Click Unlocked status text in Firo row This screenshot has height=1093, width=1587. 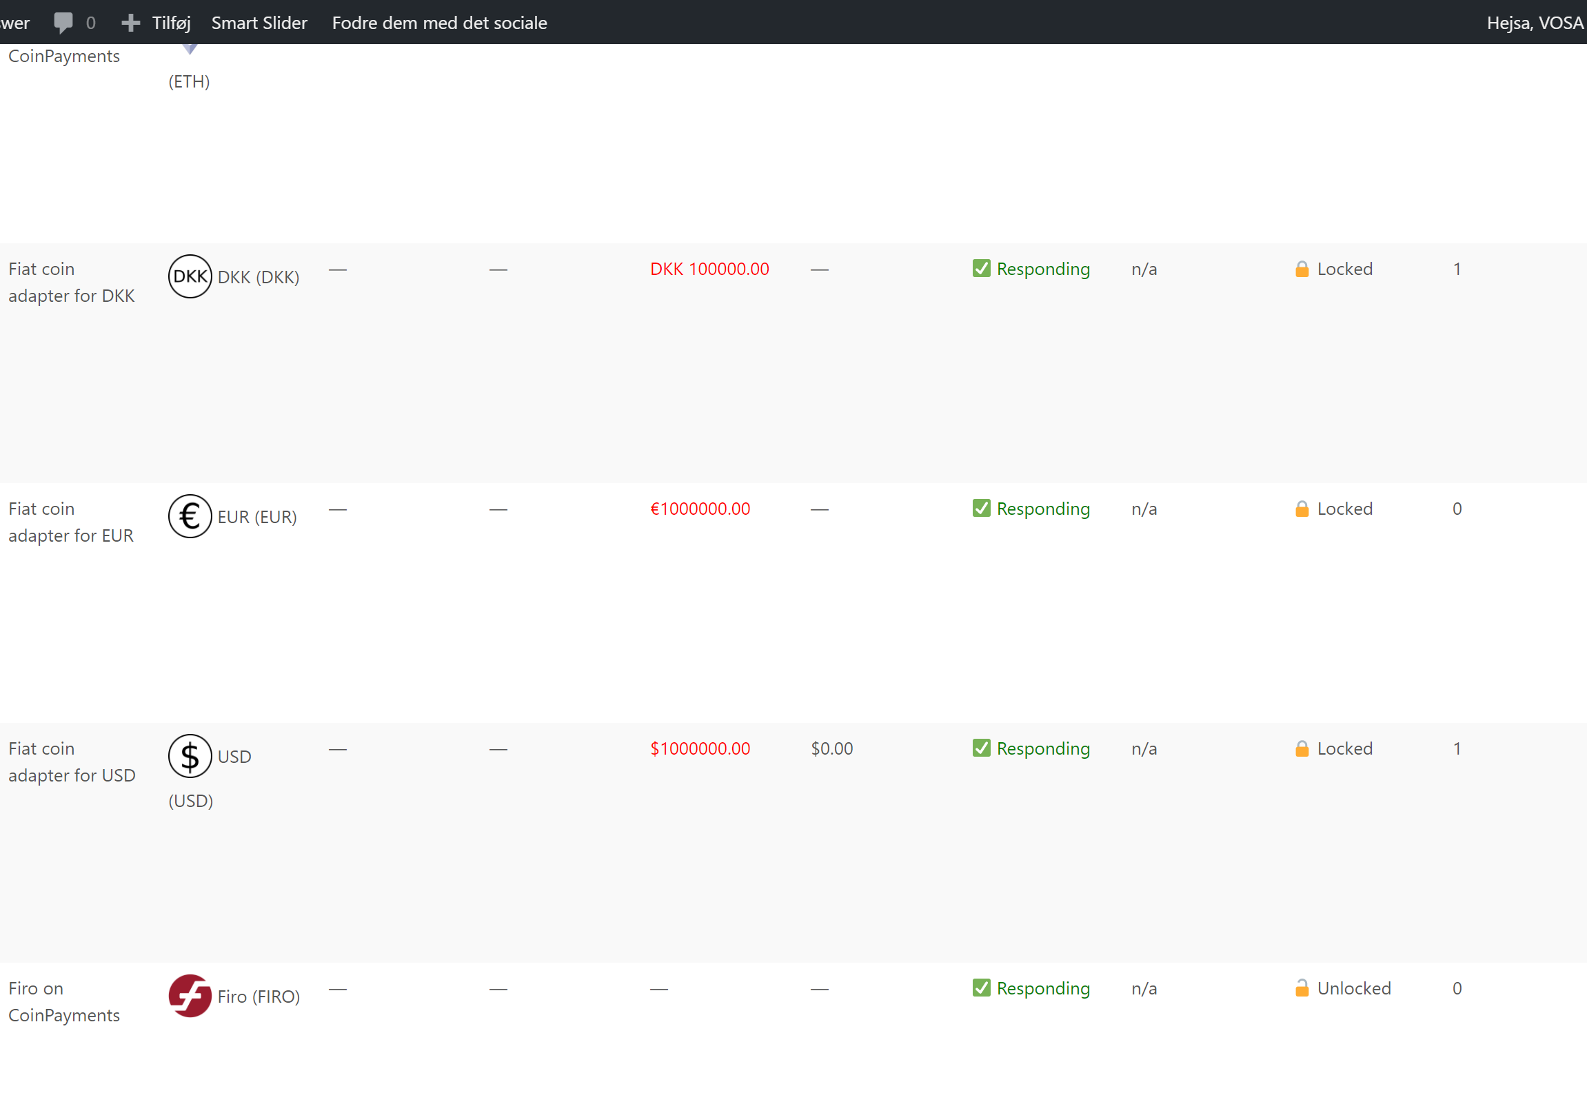[x=1354, y=988]
